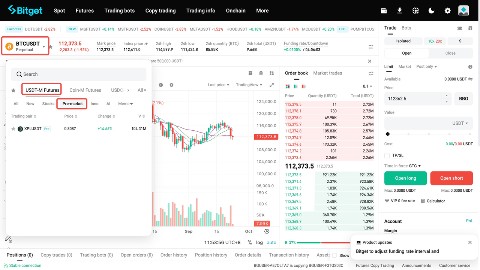Open the wallet icon in the top bar
480x270 pixels.
coord(384,10)
